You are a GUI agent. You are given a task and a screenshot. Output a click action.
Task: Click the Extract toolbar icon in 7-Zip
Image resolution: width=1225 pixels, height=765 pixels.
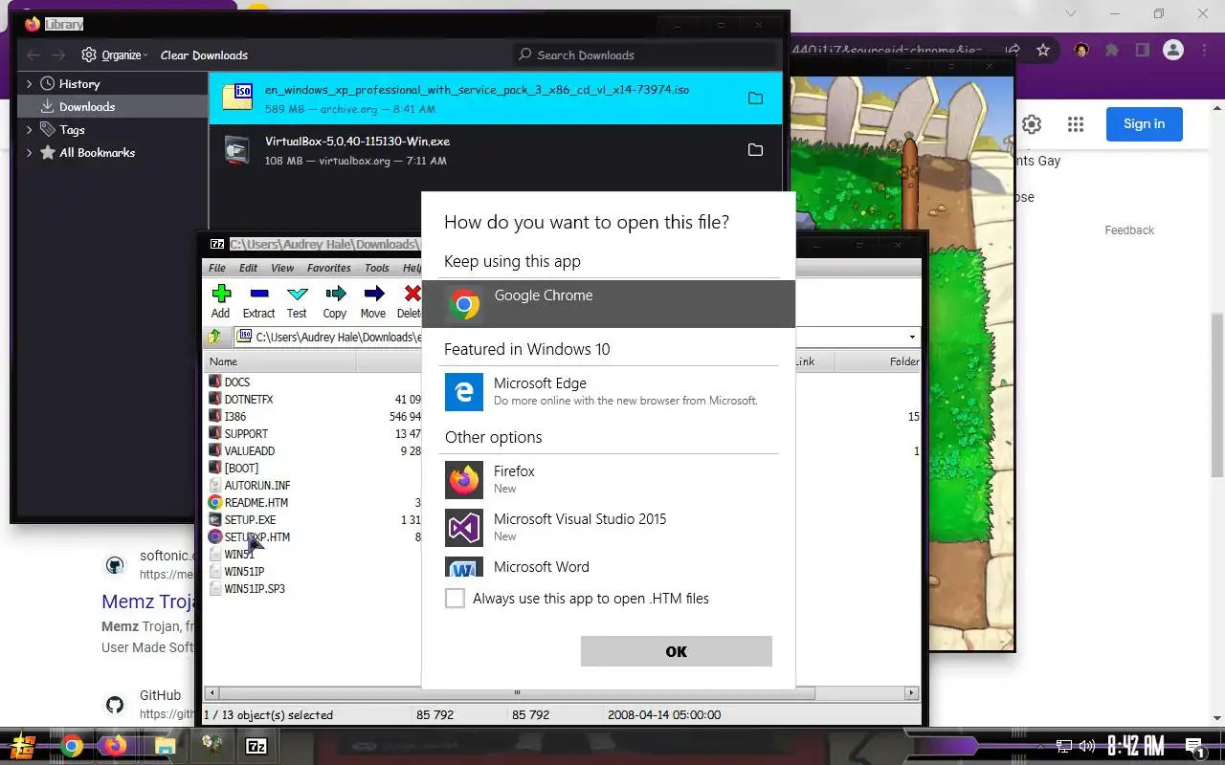258,294
